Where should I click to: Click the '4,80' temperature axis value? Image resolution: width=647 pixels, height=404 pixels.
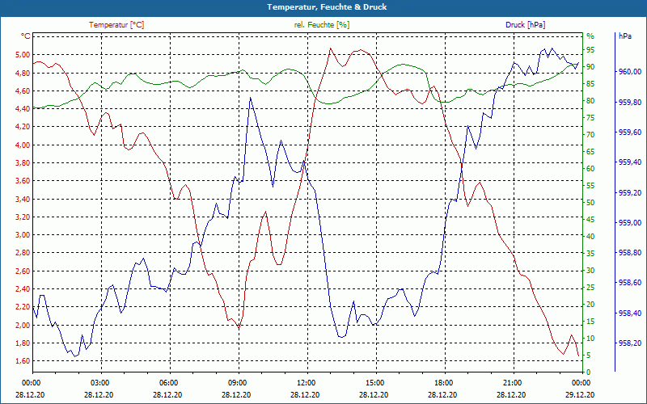pyautogui.click(x=23, y=73)
